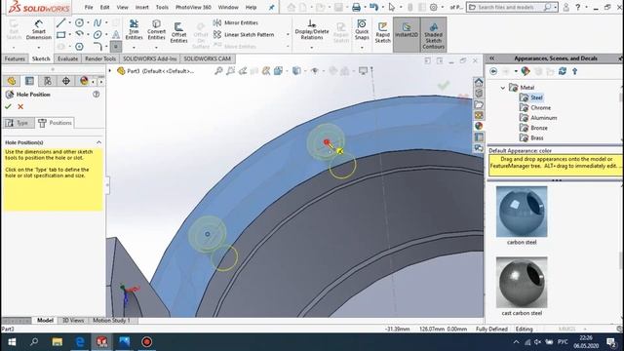This screenshot has width=624, height=351.
Task: Open File Explorer from the taskbar
Action: 57,342
